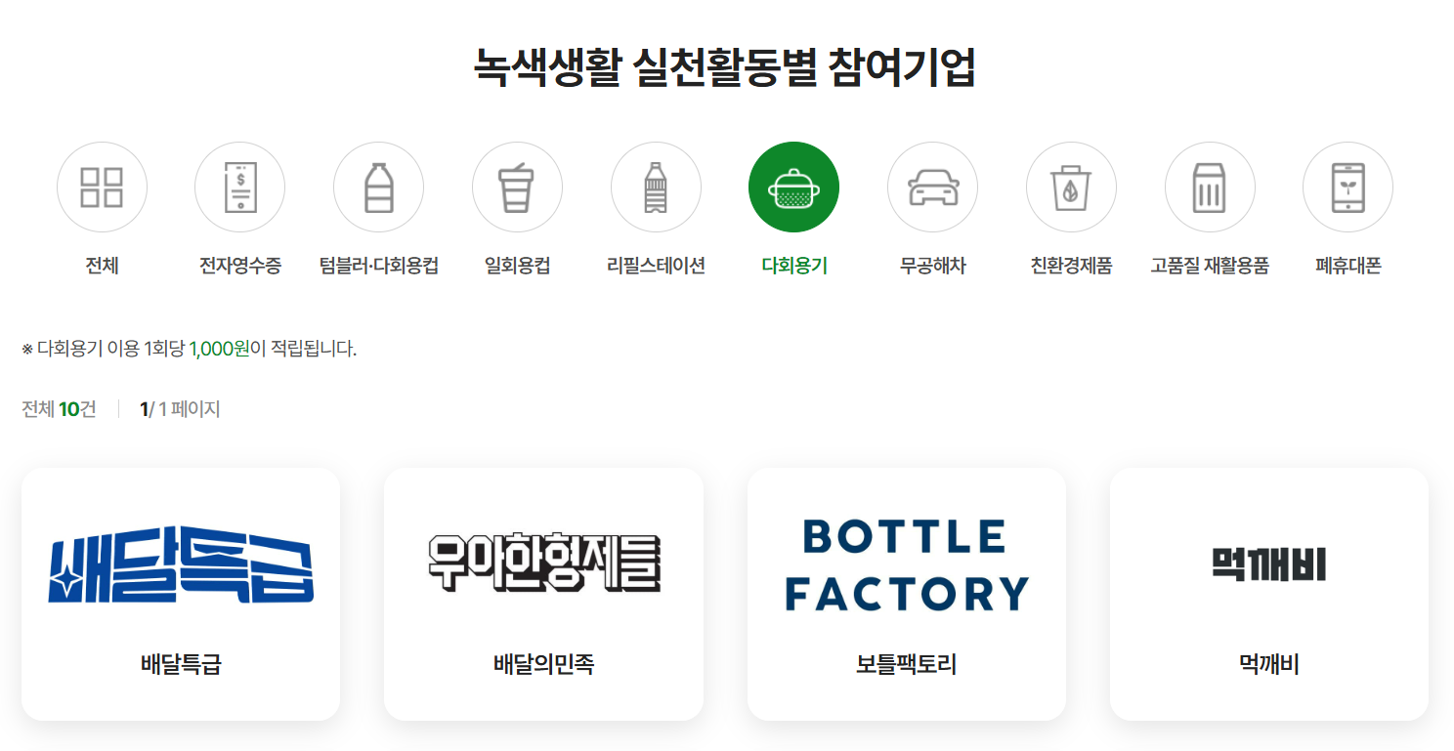Click the 텀블러·다회용컵 bottle icon
The height and width of the screenshot is (751, 1454).
379,187
